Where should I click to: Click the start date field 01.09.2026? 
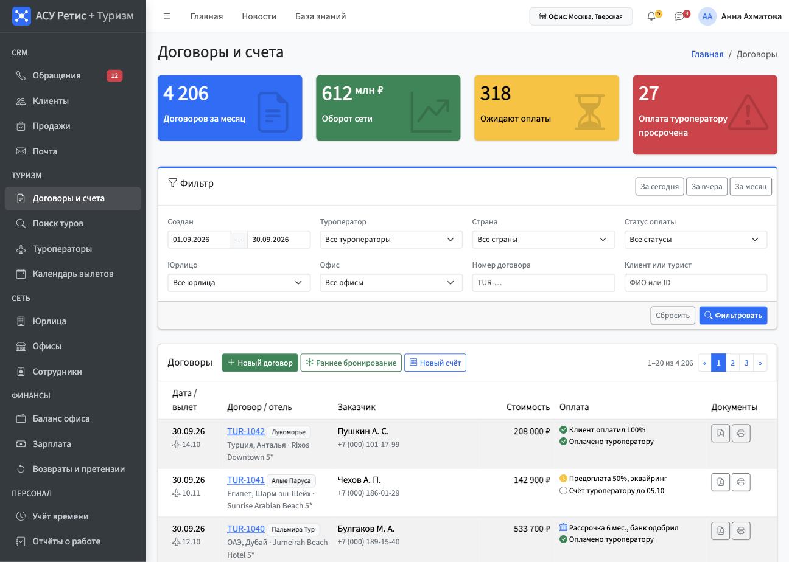point(199,240)
